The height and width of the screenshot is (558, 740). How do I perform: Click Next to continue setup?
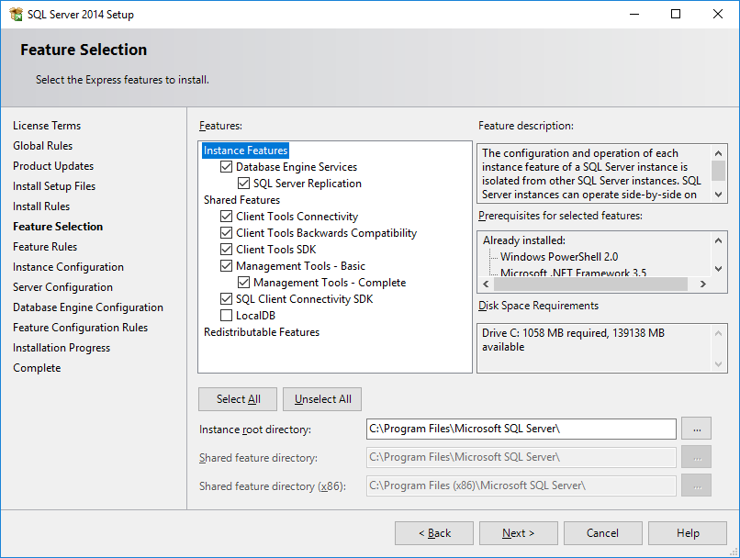coord(518,532)
